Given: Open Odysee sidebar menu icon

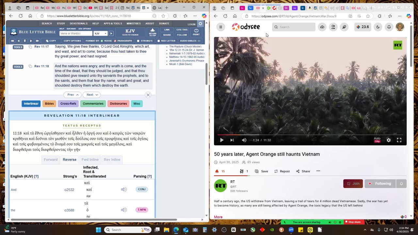Looking at the screenshot, I should coord(221,27).
